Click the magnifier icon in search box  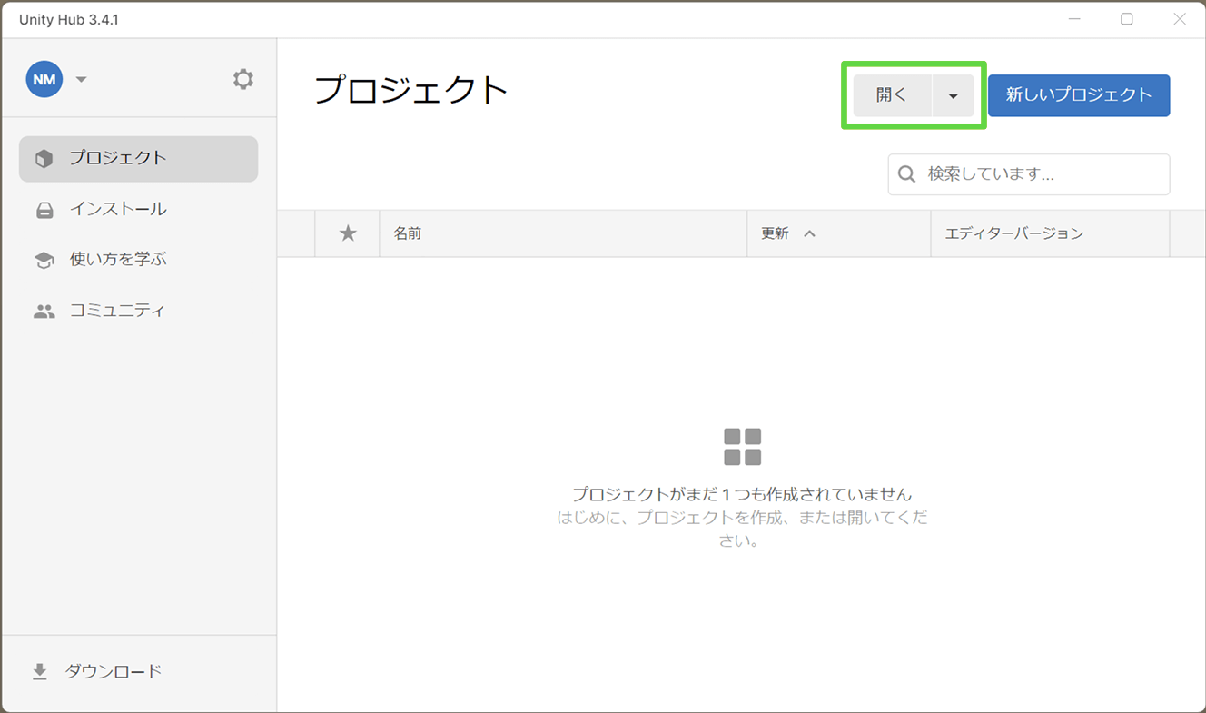pos(906,174)
